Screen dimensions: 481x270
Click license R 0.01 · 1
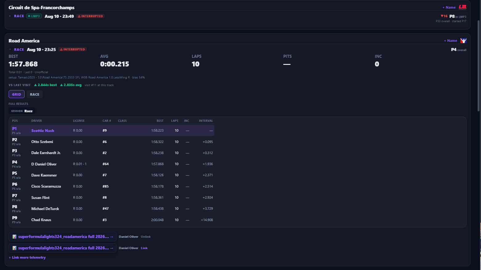click(x=80, y=164)
